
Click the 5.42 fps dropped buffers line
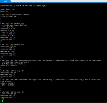coord(15,62)
